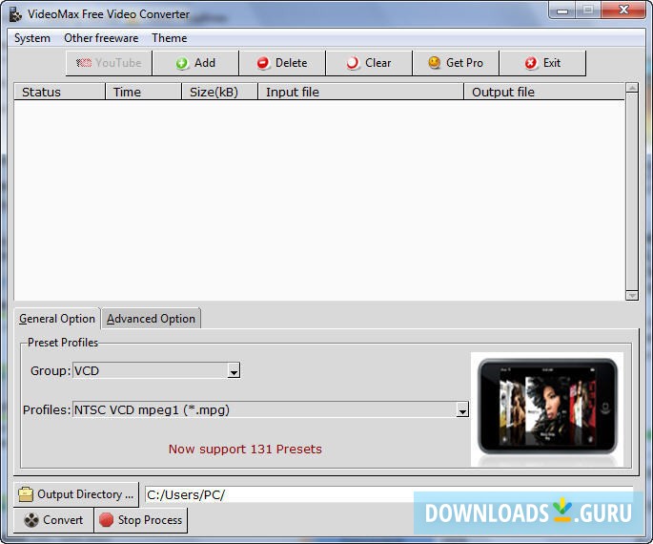Expand the Group dropdown arrow
Image resolution: width=653 pixels, height=544 pixels.
tap(234, 370)
